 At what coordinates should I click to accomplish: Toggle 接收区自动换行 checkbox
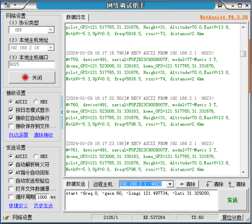point(11,118)
